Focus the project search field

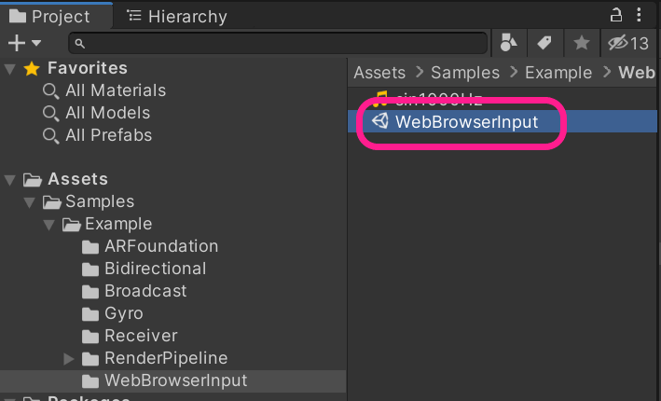[280, 43]
